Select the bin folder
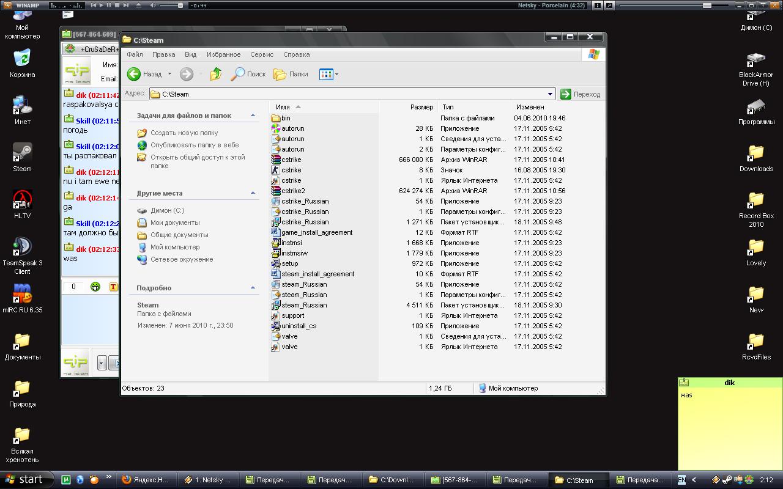This screenshot has height=489, width=783. click(281, 118)
